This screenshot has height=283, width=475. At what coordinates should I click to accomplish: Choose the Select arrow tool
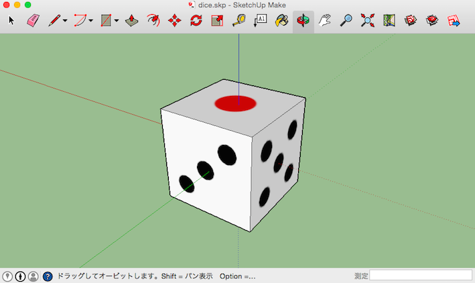[11, 21]
